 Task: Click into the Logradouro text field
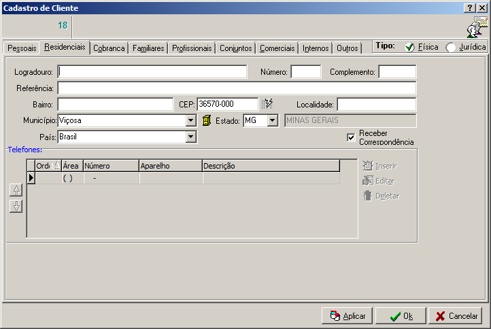pos(152,71)
